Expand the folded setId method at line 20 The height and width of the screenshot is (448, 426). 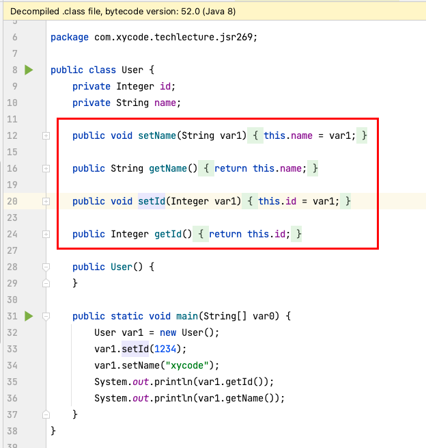[x=46, y=201]
